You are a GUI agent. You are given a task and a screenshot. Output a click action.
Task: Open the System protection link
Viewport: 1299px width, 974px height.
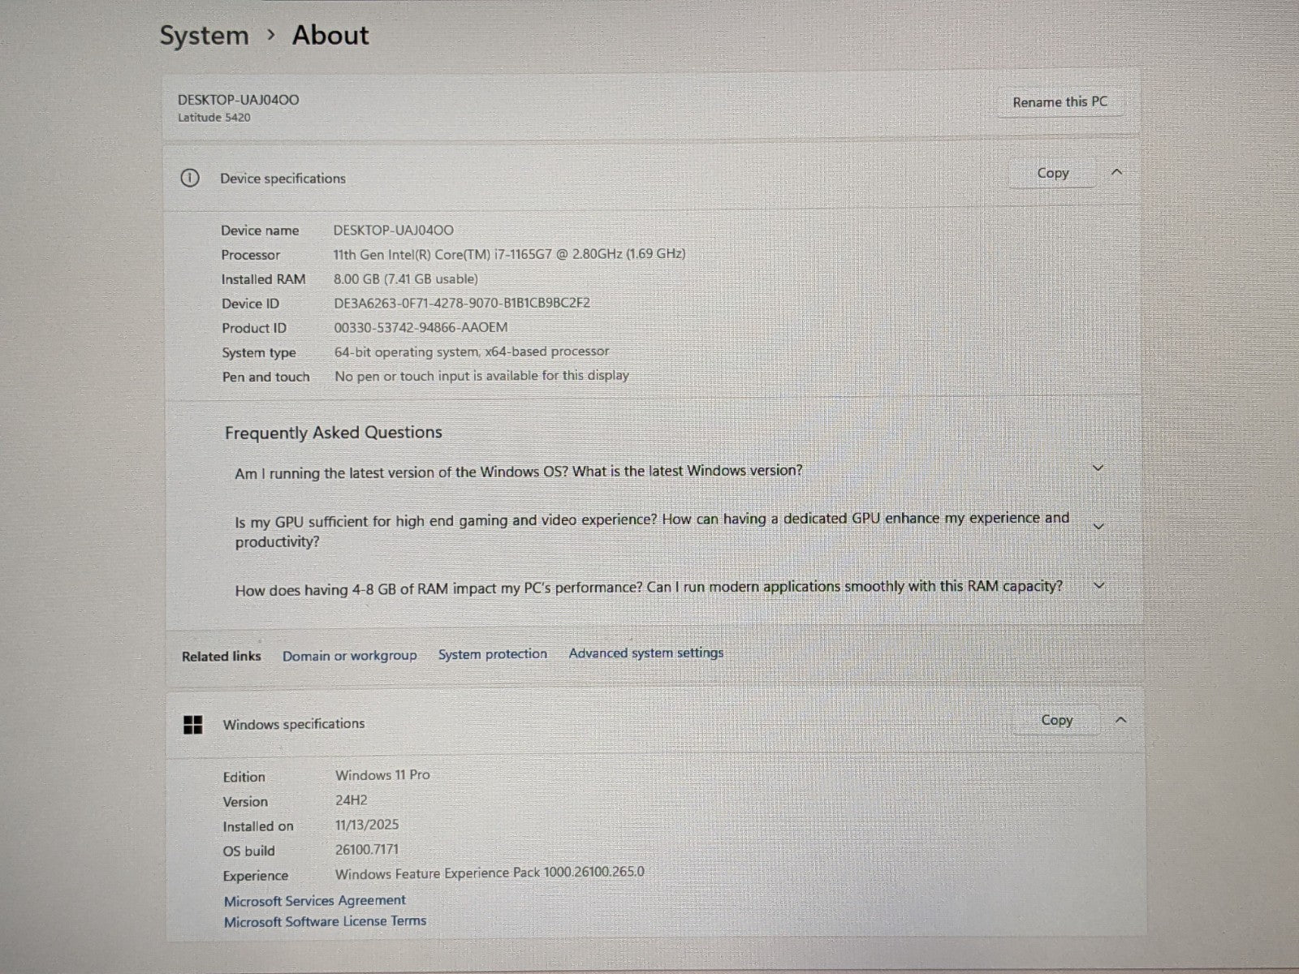pos(493,654)
